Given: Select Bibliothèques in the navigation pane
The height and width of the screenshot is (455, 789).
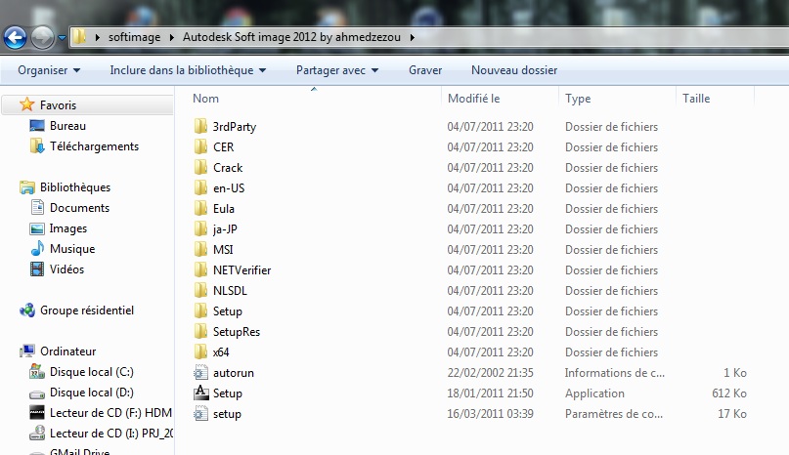Looking at the screenshot, I should (75, 187).
